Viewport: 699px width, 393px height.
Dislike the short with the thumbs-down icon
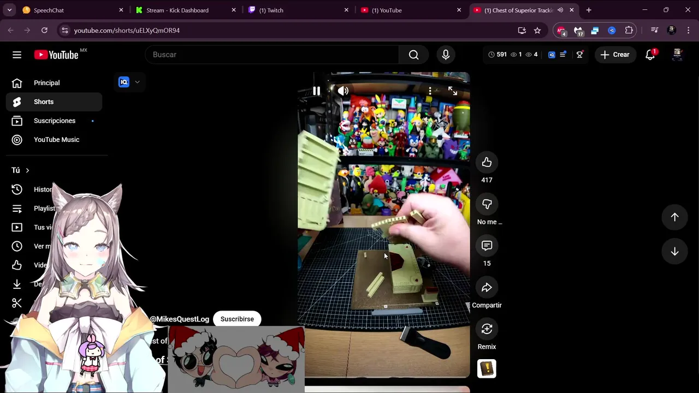point(487,204)
